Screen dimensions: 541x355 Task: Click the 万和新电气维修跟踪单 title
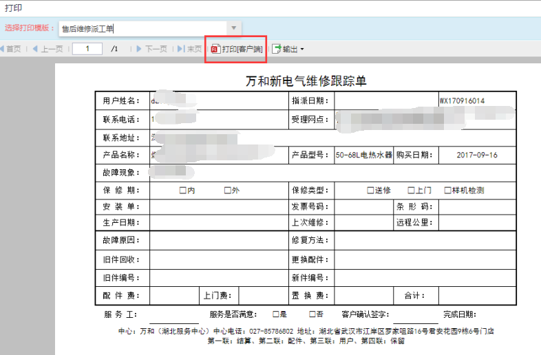306,81
